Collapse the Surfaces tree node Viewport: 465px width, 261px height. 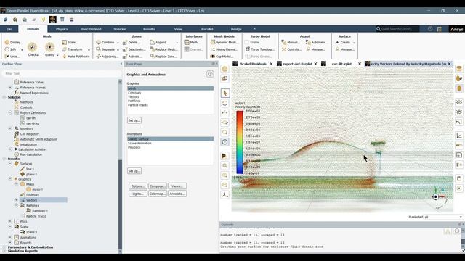pyautogui.click(x=10, y=163)
